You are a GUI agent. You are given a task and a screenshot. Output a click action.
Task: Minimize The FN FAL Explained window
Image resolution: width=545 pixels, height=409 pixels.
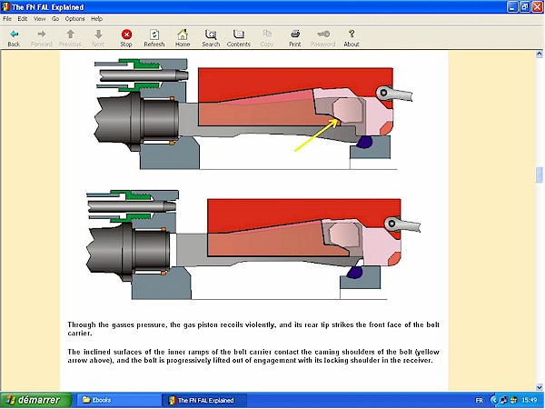tap(512, 7)
